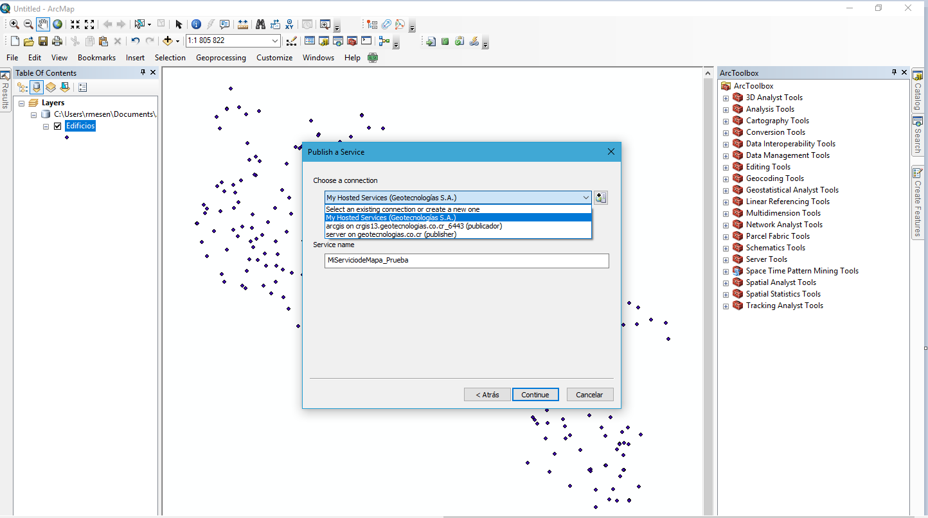Expand the Spatial Analyst Tools toolbox
The width and height of the screenshot is (928, 518).
tap(726, 283)
